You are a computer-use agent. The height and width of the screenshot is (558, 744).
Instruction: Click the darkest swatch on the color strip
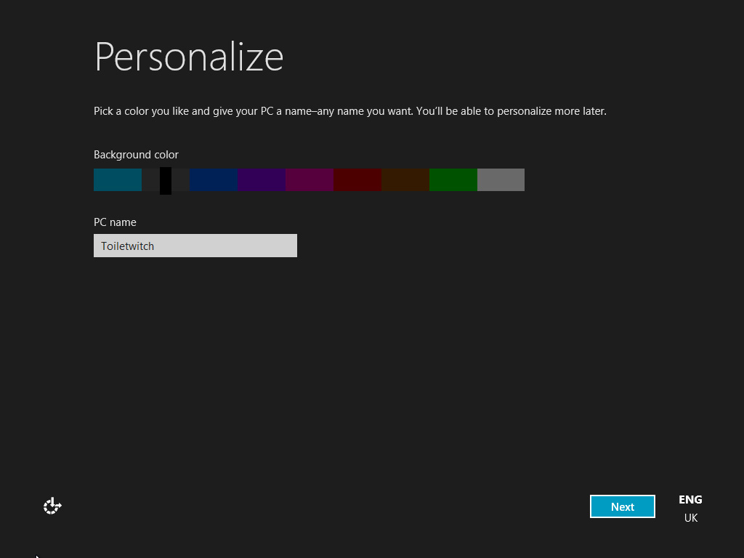click(x=165, y=179)
